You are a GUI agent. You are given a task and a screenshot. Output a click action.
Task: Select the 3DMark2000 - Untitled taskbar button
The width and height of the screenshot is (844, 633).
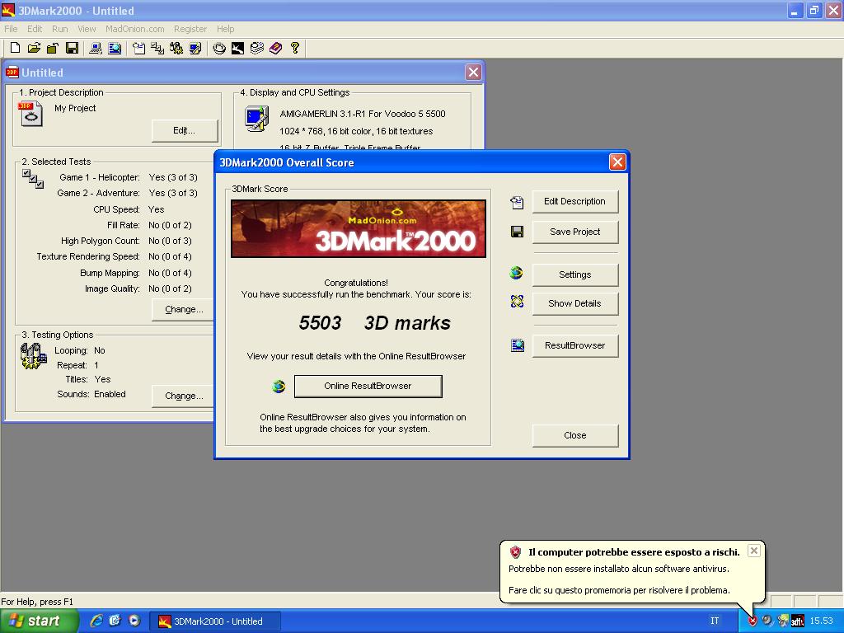tap(215, 621)
